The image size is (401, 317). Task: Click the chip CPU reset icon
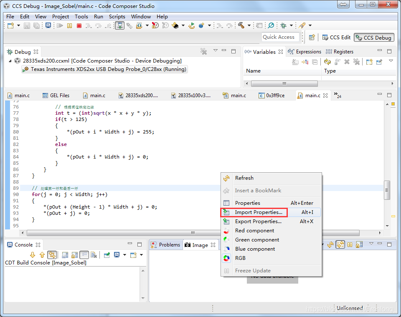pos(175,25)
